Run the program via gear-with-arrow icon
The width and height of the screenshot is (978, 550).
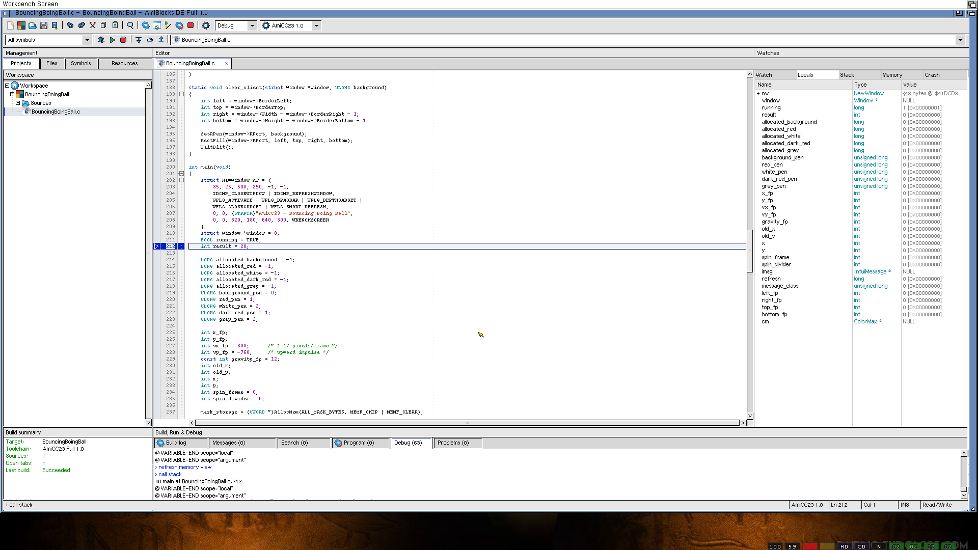179,25
